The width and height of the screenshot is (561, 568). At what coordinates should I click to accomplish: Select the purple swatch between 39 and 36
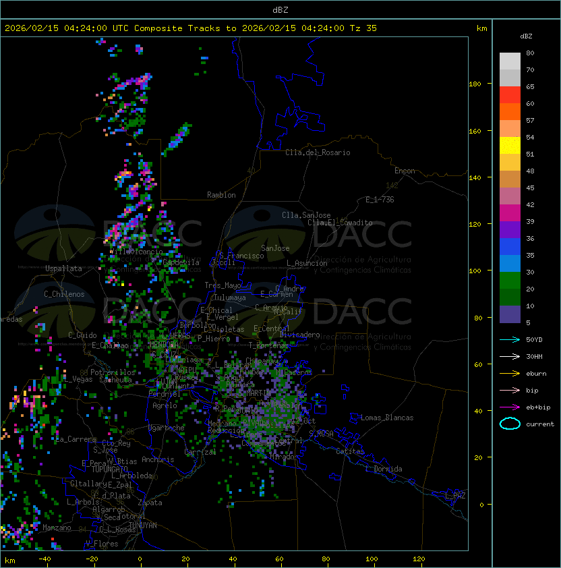point(510,229)
